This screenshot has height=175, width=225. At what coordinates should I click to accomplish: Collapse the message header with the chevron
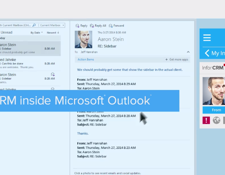[188, 52]
